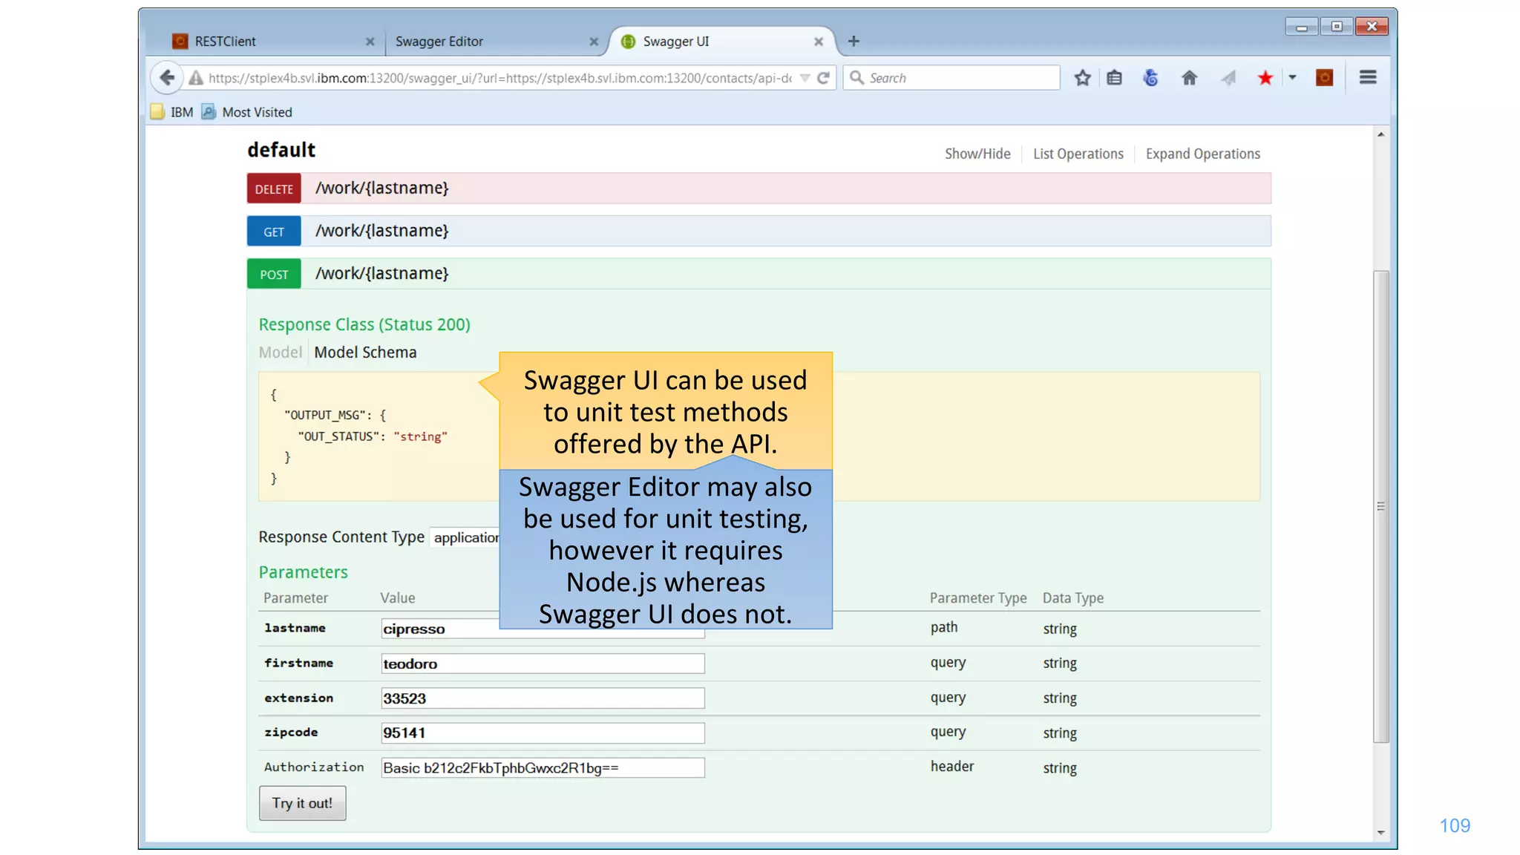This screenshot has width=1520, height=855.
Task: Click the 'path' parameter type of lastname
Action: [944, 628]
